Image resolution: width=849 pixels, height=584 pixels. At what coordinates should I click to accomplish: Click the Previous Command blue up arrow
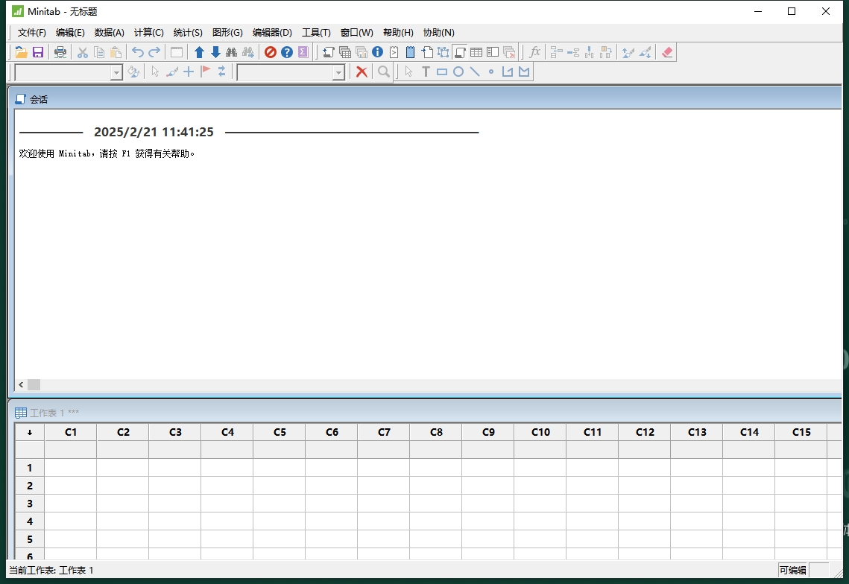pyautogui.click(x=199, y=52)
